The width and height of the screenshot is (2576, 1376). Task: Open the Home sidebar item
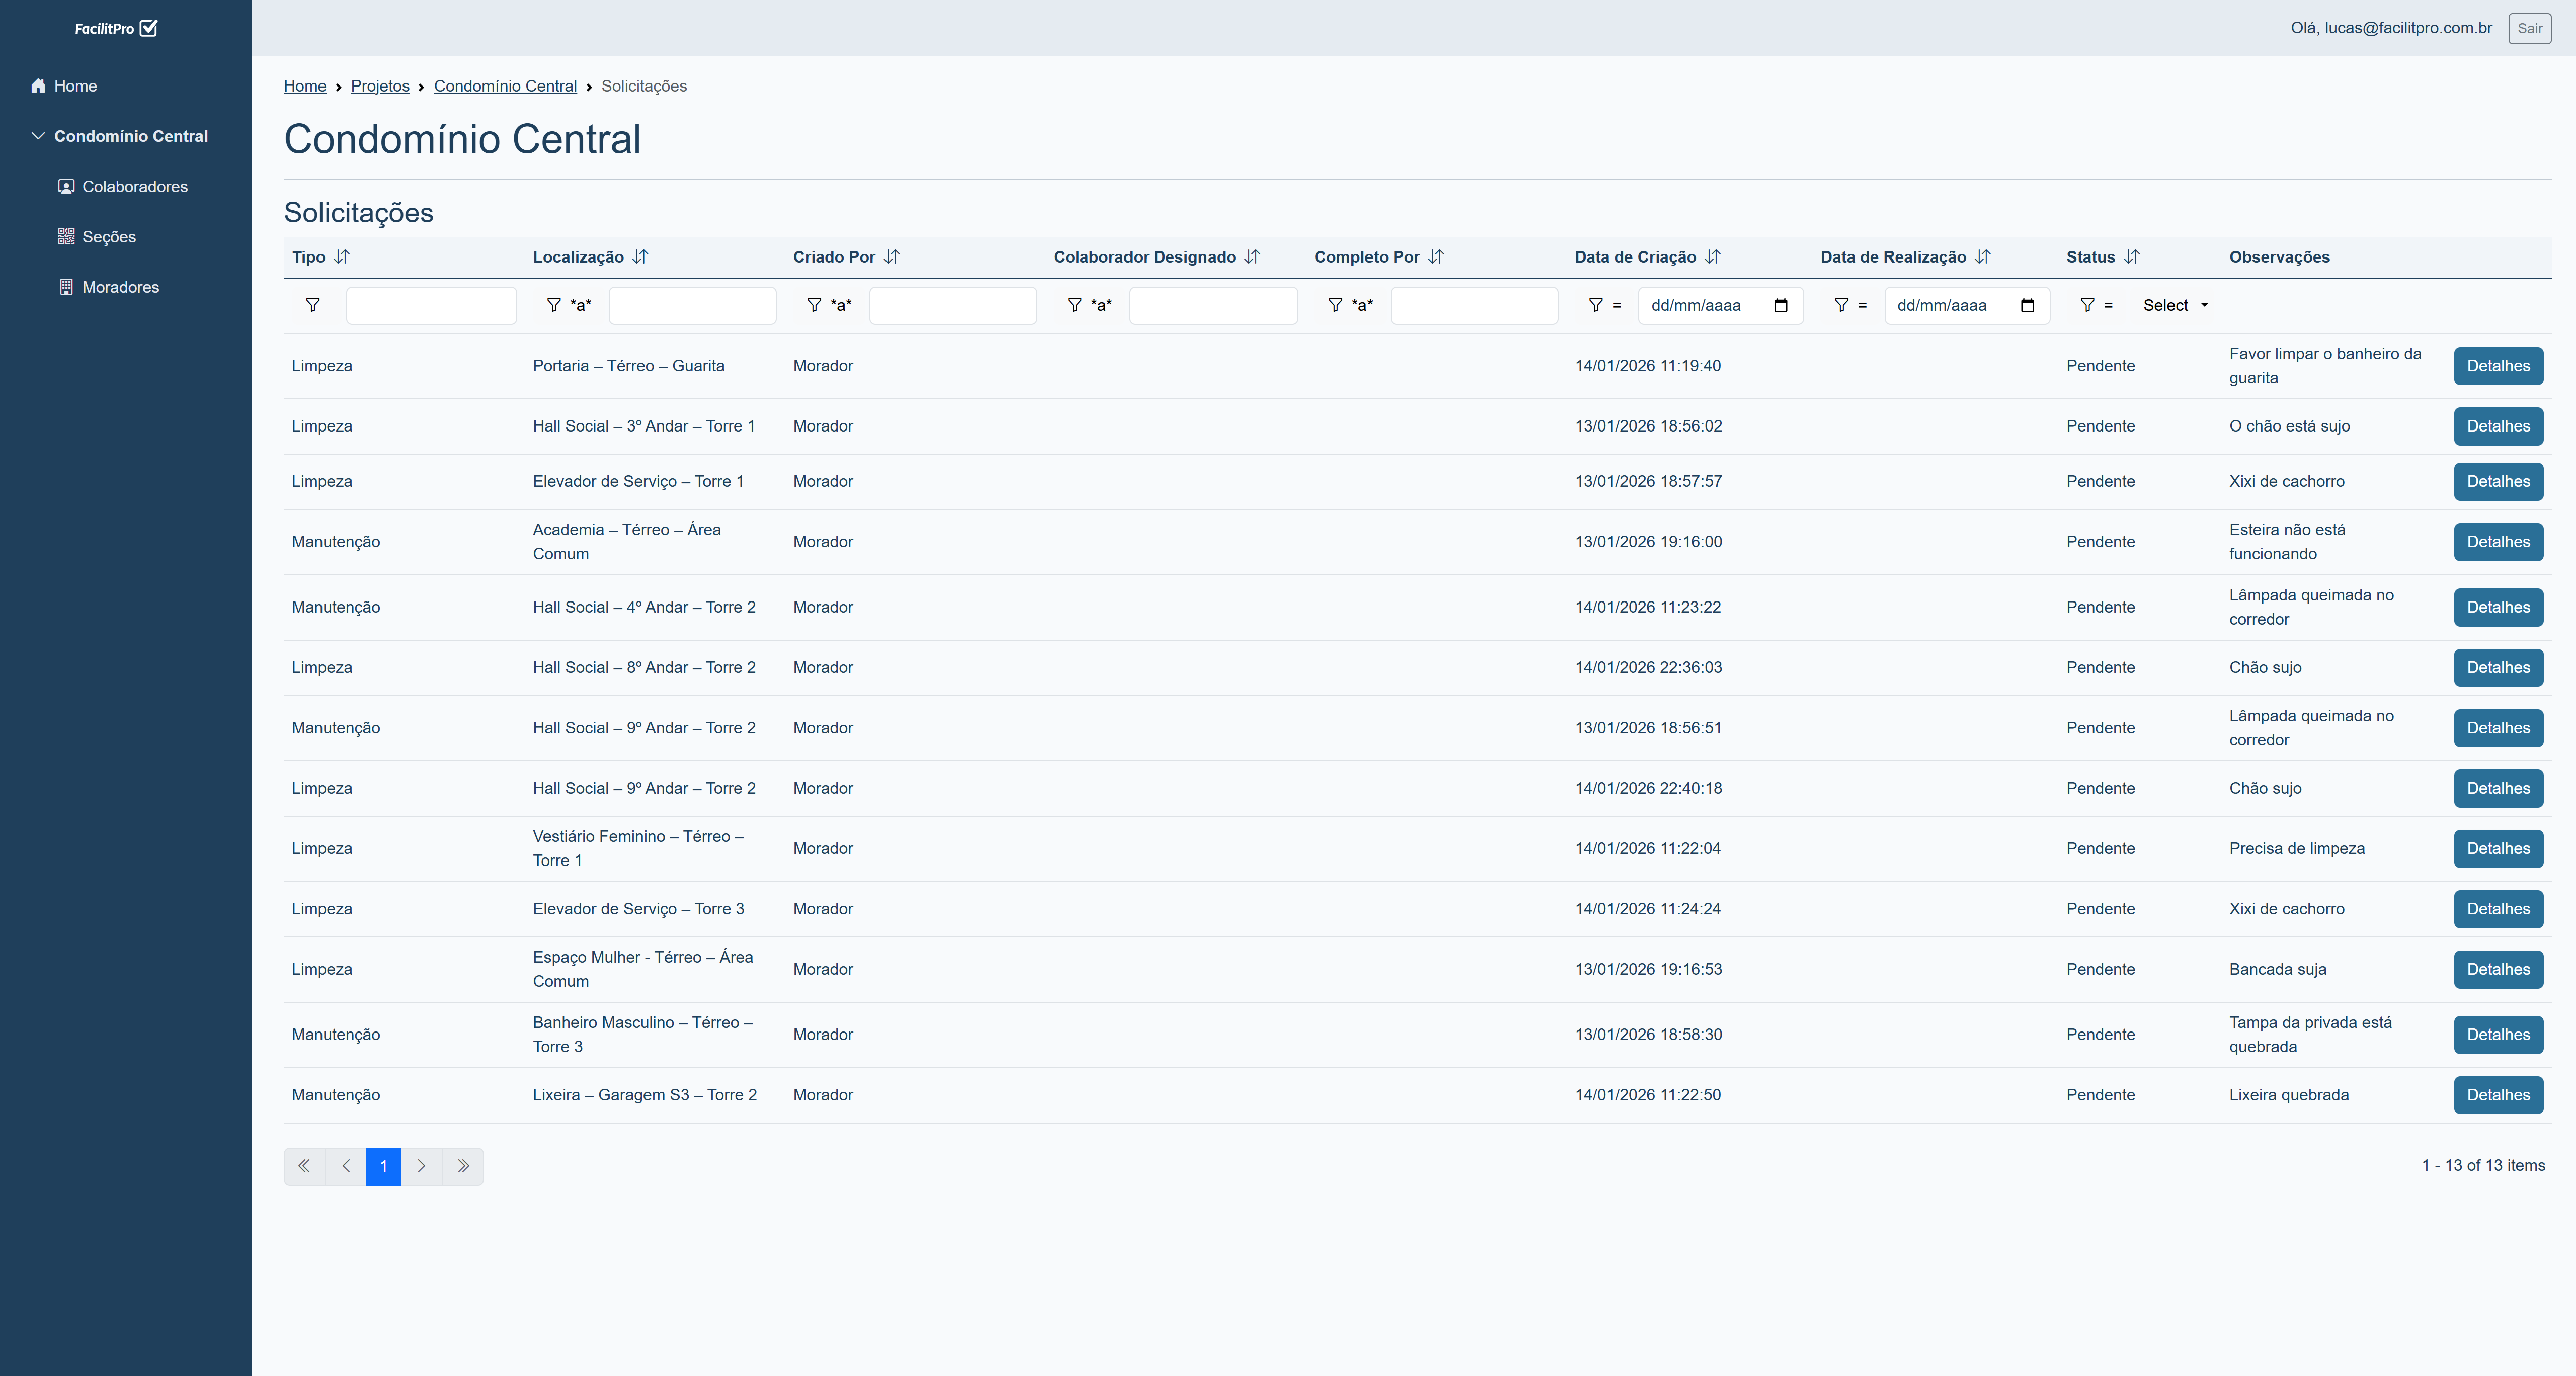click(x=75, y=86)
